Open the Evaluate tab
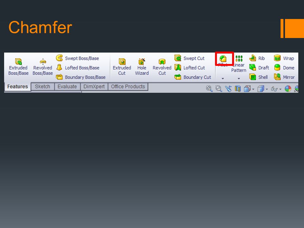Screen dimensions: 304x228 click(x=67, y=86)
